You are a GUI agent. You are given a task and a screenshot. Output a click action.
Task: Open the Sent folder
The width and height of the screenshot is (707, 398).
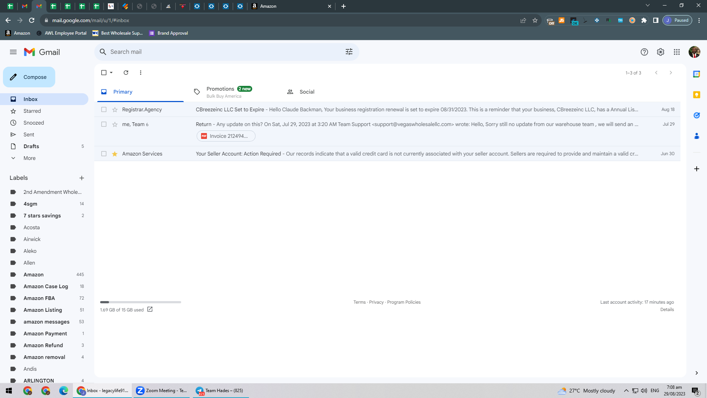coord(44,135)
